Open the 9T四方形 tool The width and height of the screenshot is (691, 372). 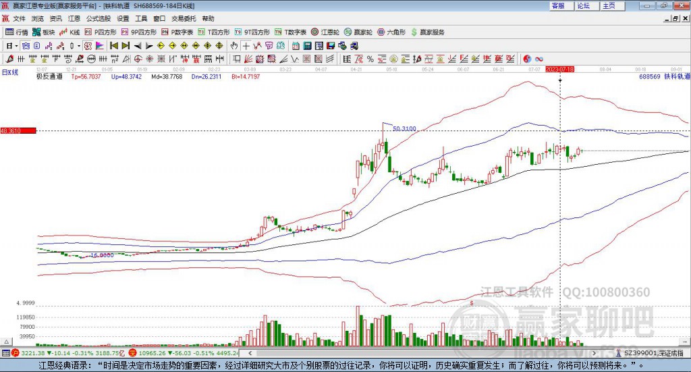252,32
